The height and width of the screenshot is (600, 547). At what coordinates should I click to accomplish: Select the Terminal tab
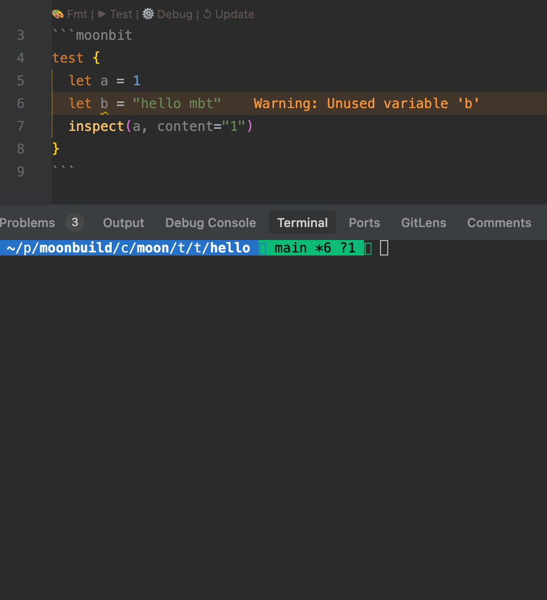[x=302, y=223]
